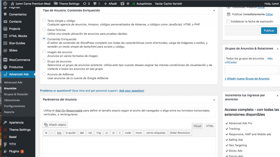The width and height of the screenshot is (280, 157).
Task: Click the media icon on Añadir objeto
Action: [46, 125]
